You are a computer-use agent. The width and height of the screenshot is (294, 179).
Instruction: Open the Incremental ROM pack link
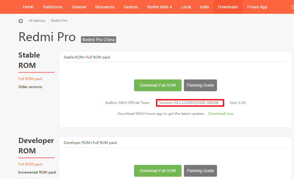tap(37, 172)
